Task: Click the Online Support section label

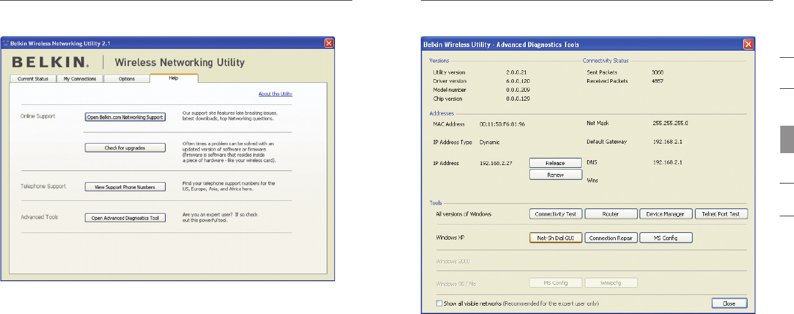Action: click(38, 116)
